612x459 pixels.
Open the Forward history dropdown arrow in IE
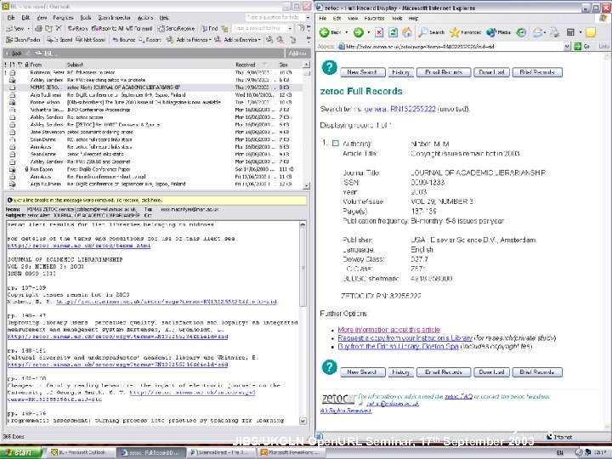click(368, 32)
